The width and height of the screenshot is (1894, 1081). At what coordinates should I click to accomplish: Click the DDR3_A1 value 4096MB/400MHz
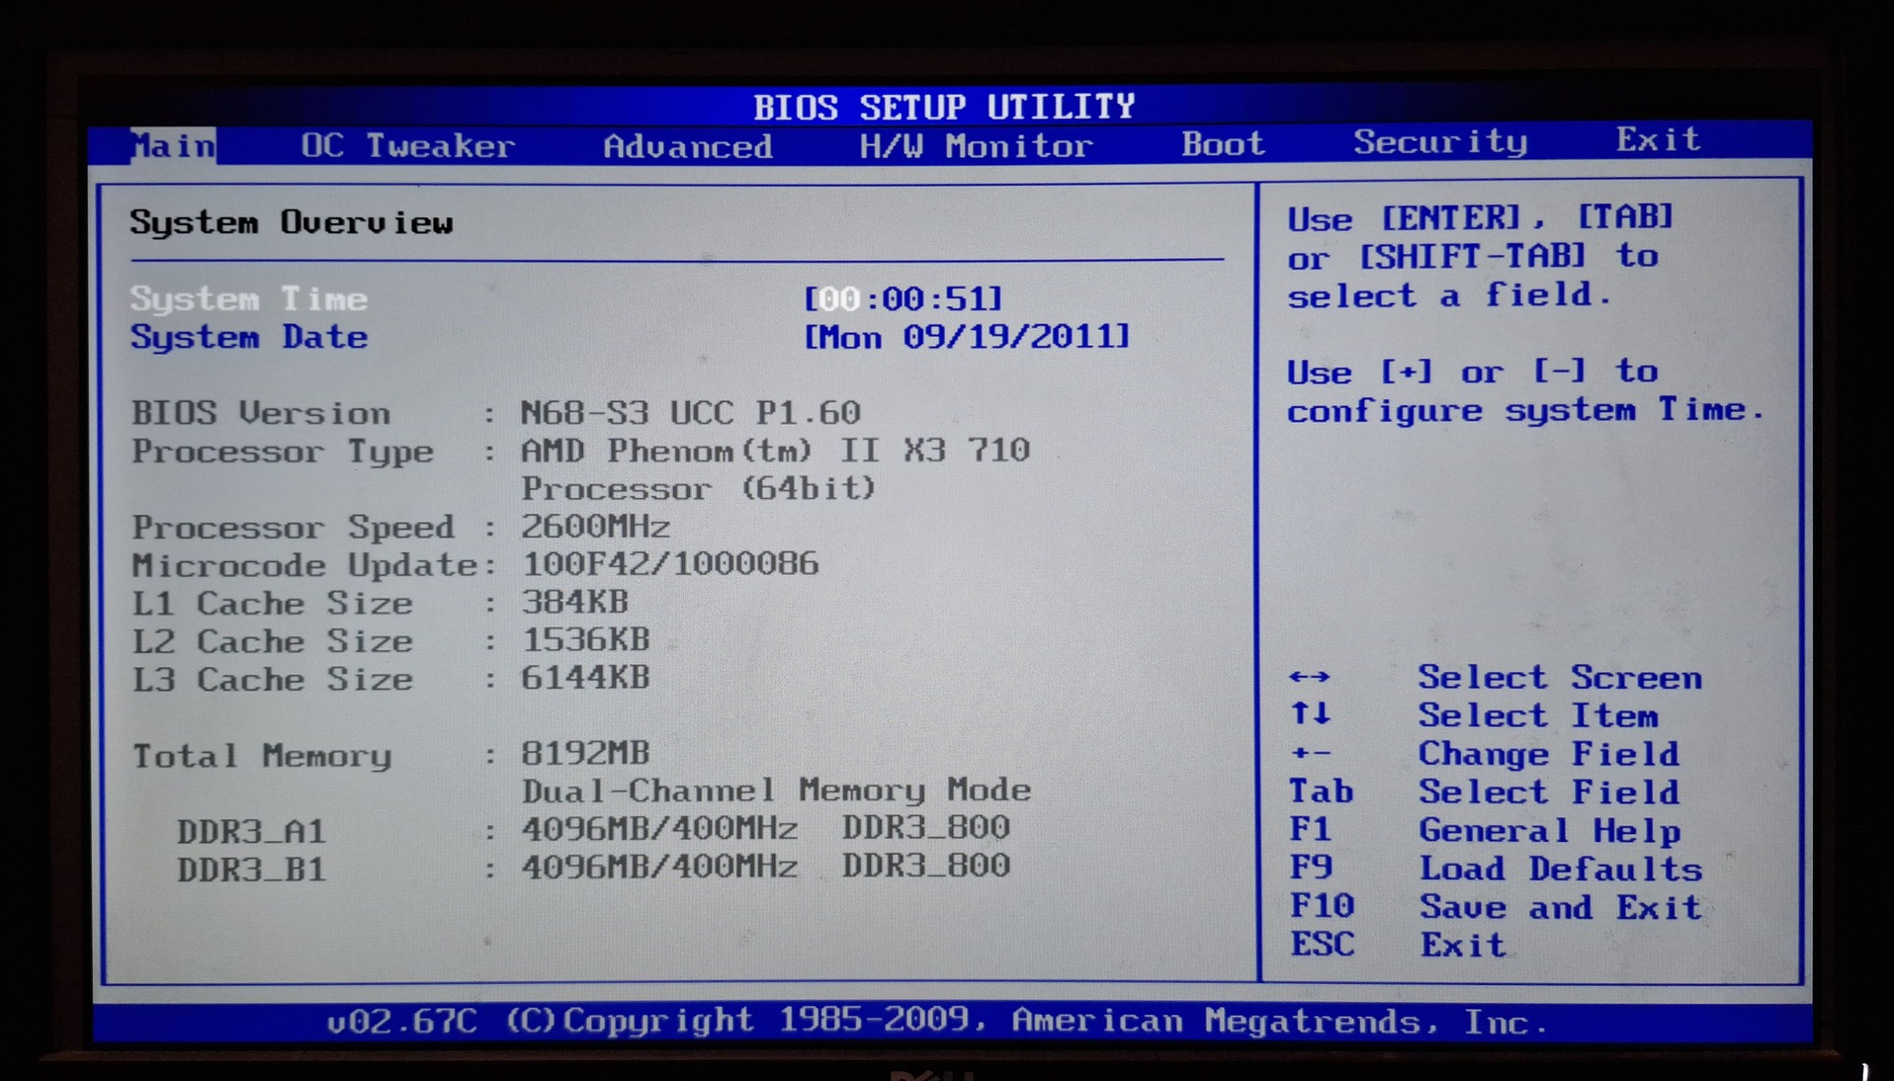click(x=659, y=827)
